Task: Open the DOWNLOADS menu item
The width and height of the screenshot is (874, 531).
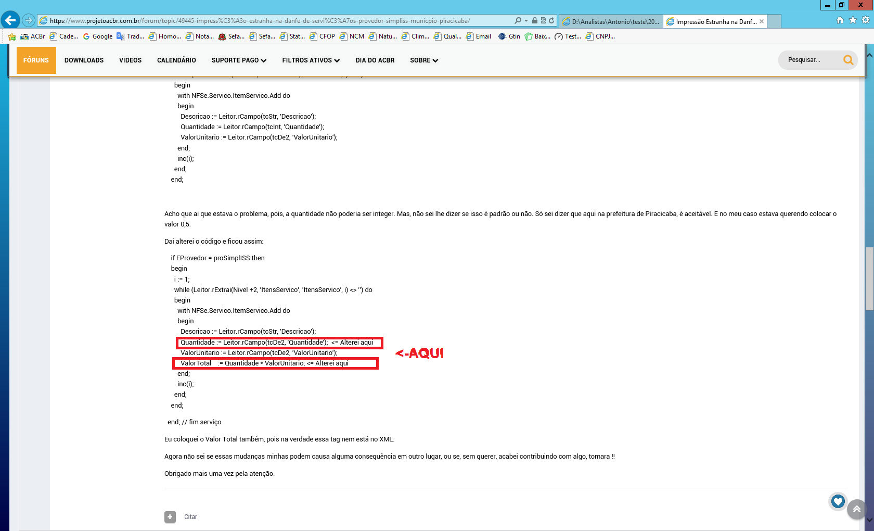Action: [x=84, y=60]
